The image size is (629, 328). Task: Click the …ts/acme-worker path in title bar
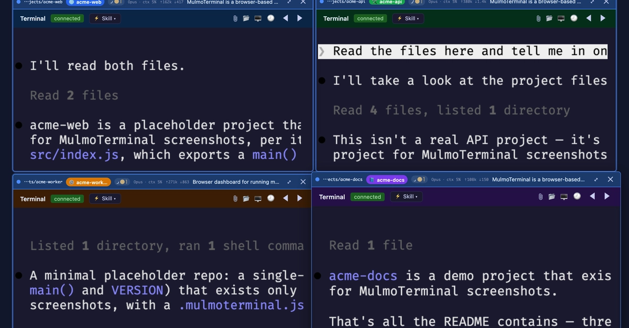point(43,182)
